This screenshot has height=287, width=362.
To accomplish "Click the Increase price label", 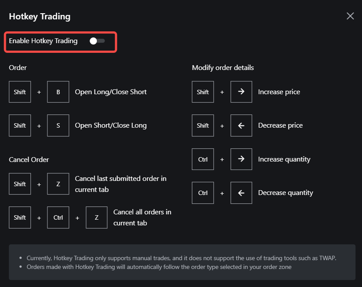I will 279,92.
